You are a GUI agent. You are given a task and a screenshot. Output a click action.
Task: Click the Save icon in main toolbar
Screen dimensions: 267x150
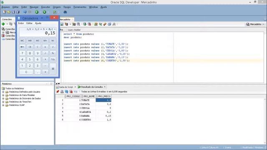click(x=13, y=12)
